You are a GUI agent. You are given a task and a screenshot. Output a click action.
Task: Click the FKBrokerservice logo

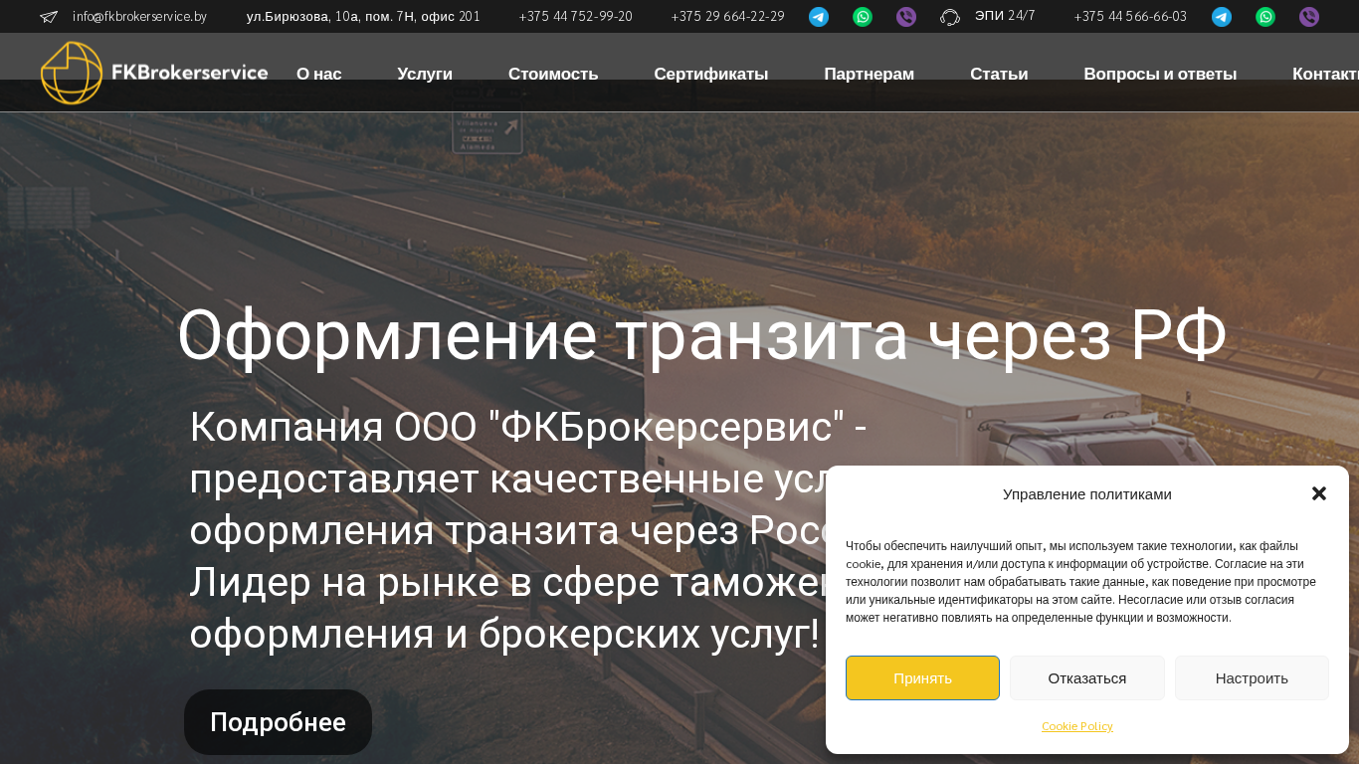154,73
